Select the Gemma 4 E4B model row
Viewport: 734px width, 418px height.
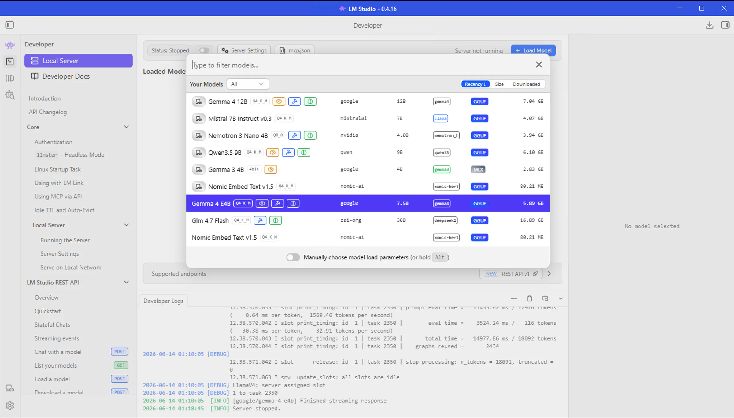pyautogui.click(x=368, y=203)
